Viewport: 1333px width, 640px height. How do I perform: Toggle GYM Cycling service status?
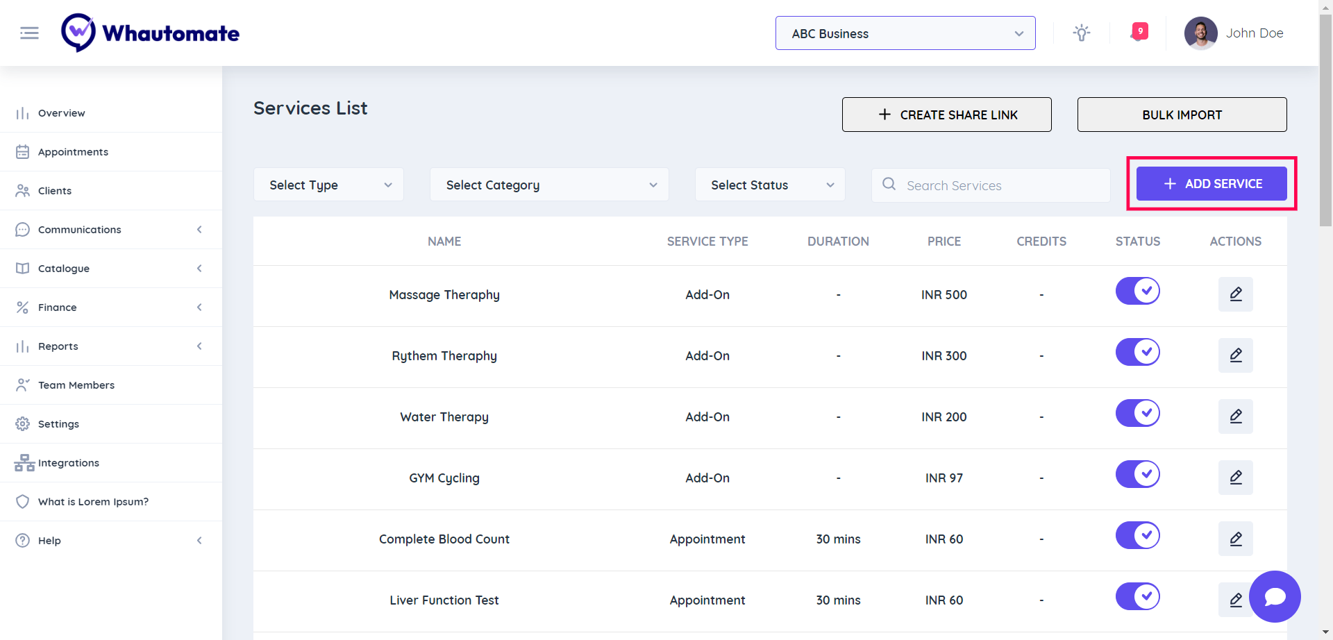point(1137,474)
